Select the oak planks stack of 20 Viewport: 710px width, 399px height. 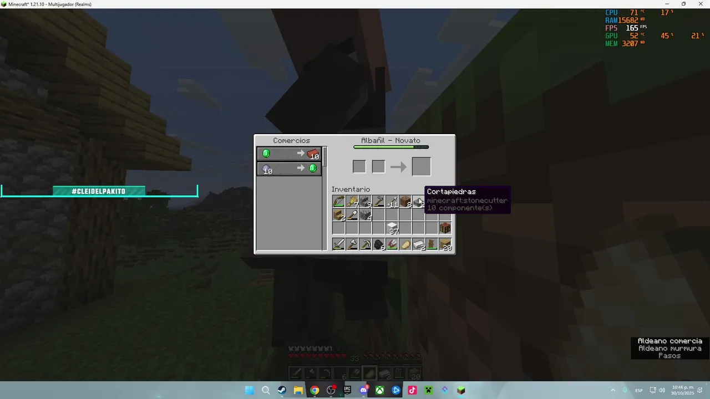click(x=445, y=244)
